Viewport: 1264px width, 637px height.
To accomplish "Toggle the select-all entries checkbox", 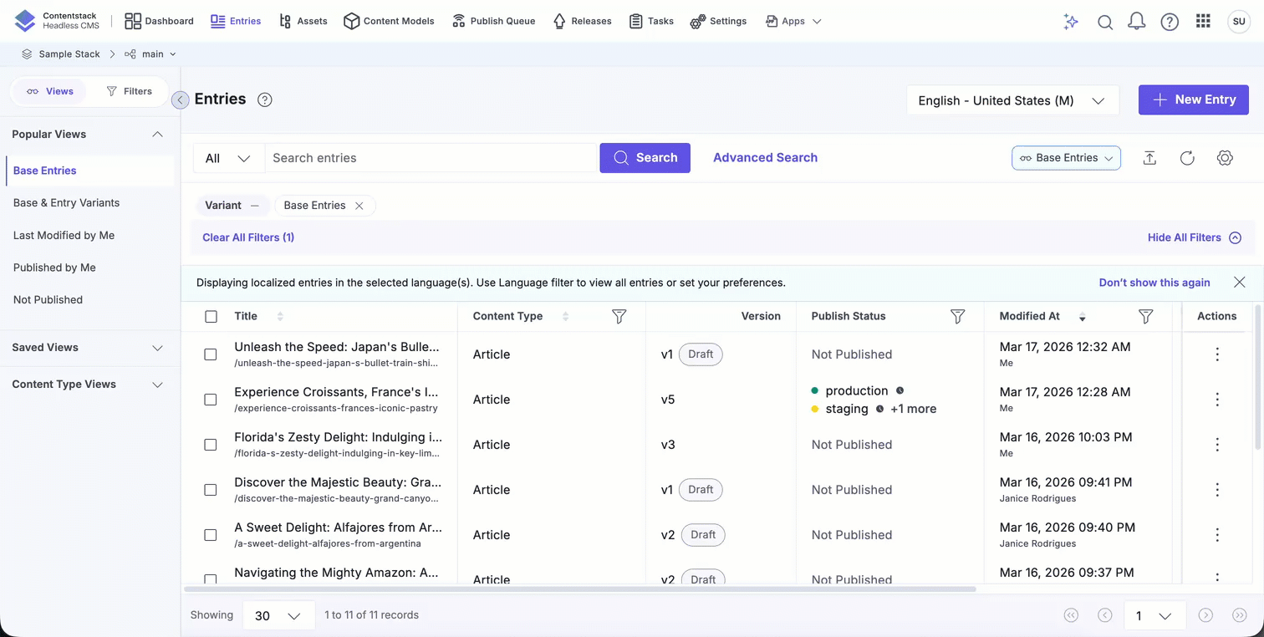I will tap(211, 316).
